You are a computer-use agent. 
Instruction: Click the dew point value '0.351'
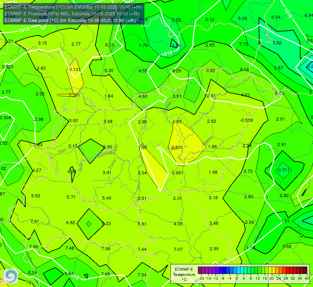[x=74, y=95]
